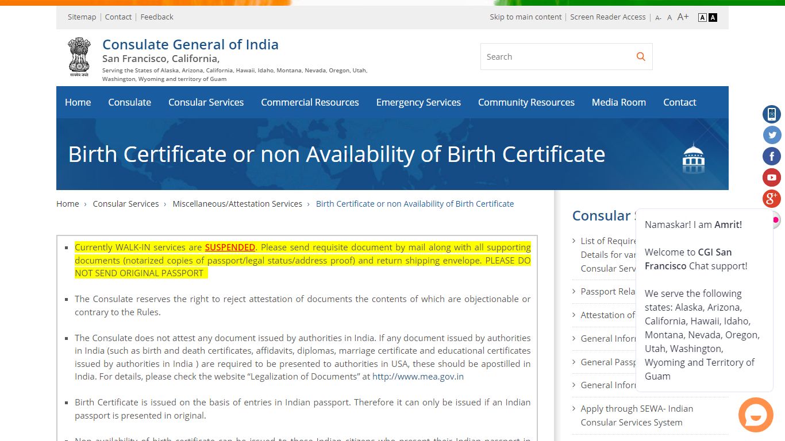Open the top bar Contact link
Screen dimensions: 785x441
click(118, 17)
